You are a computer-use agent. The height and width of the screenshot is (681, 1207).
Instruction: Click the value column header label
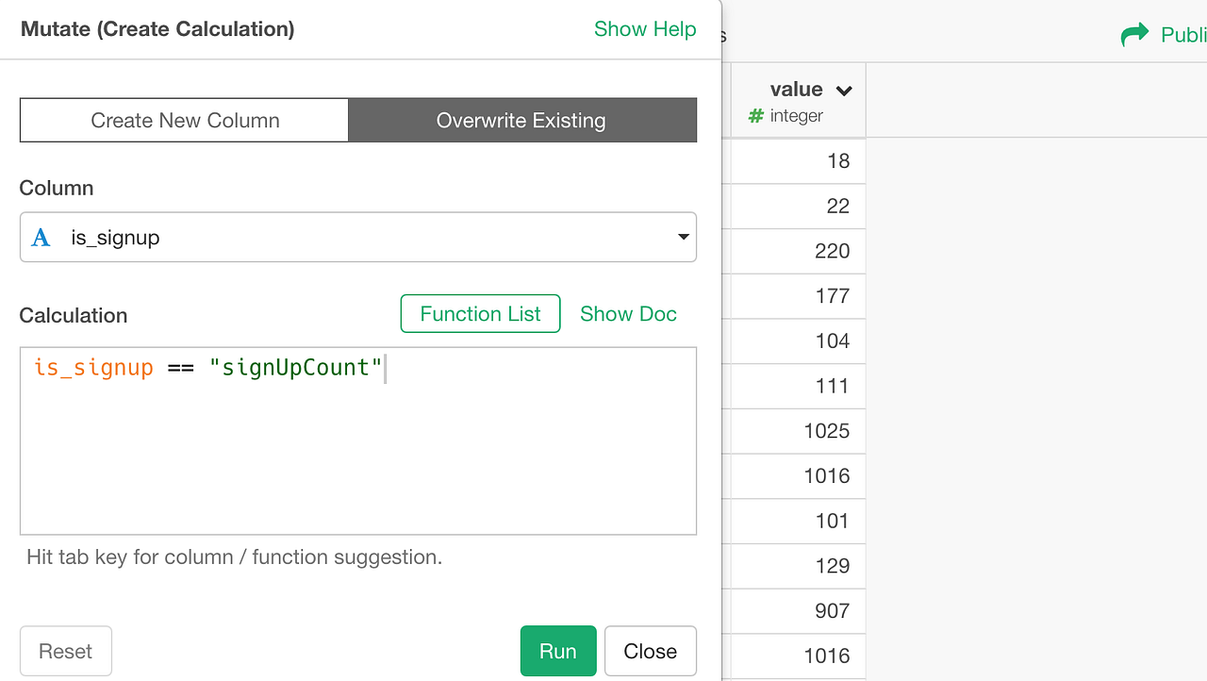[x=797, y=89]
